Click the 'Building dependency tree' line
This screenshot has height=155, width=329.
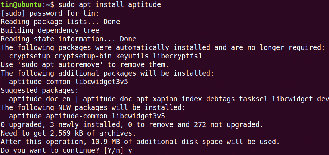[50, 31]
